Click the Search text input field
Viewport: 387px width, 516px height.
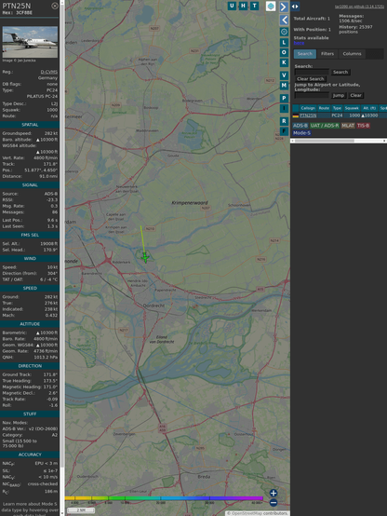pyautogui.click(x=312, y=72)
